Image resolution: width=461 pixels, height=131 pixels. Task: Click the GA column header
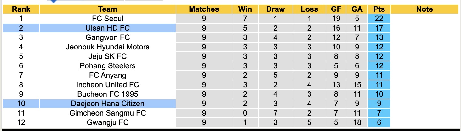357,9
